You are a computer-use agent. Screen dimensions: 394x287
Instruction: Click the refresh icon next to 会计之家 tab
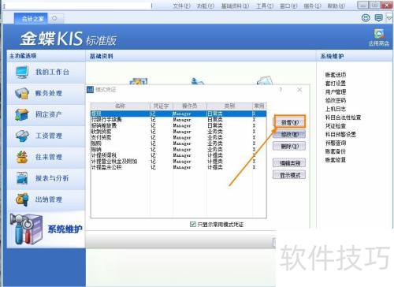(54, 18)
